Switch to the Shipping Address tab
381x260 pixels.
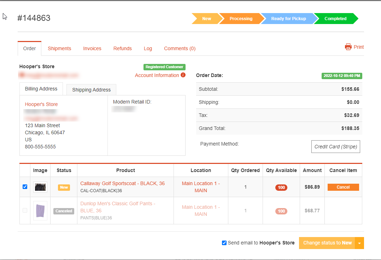coord(91,90)
